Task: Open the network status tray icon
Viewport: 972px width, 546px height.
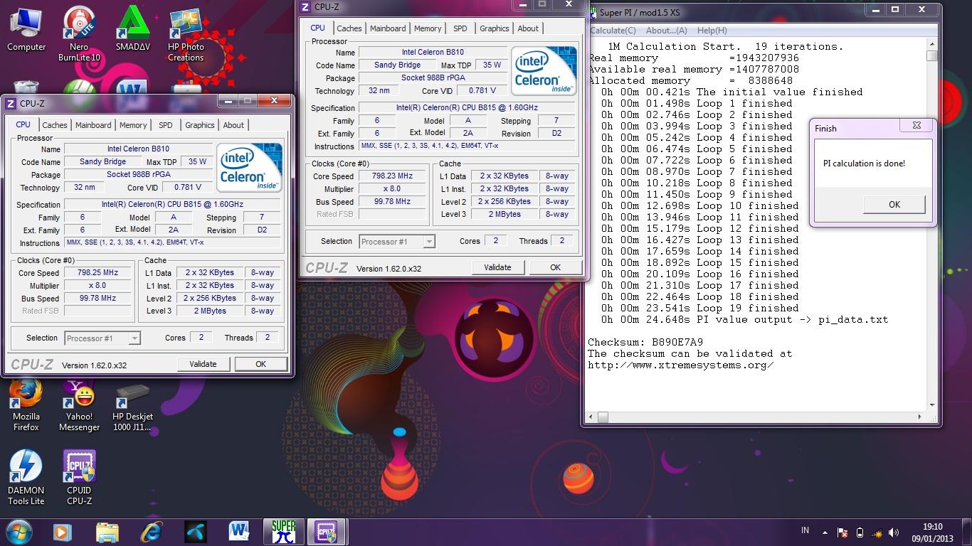Action: (878, 532)
